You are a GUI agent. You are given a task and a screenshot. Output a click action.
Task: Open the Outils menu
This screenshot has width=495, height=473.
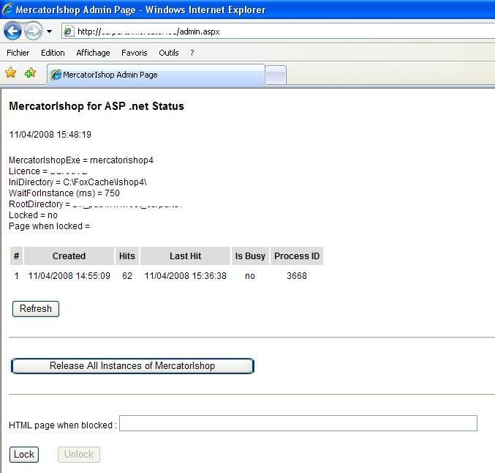[169, 53]
